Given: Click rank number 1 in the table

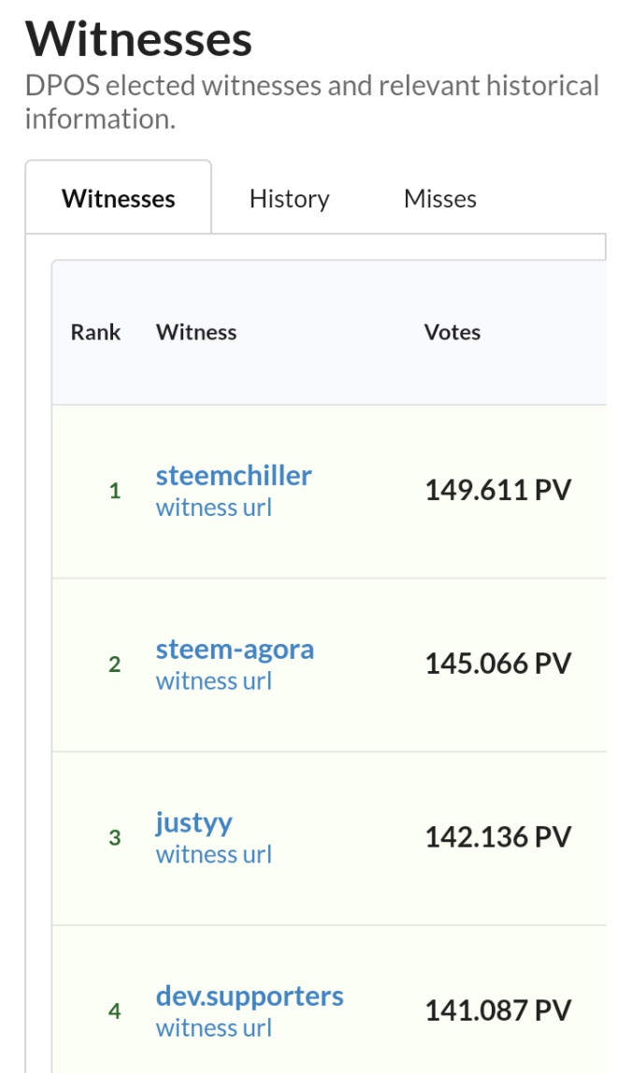Looking at the screenshot, I should point(115,492).
